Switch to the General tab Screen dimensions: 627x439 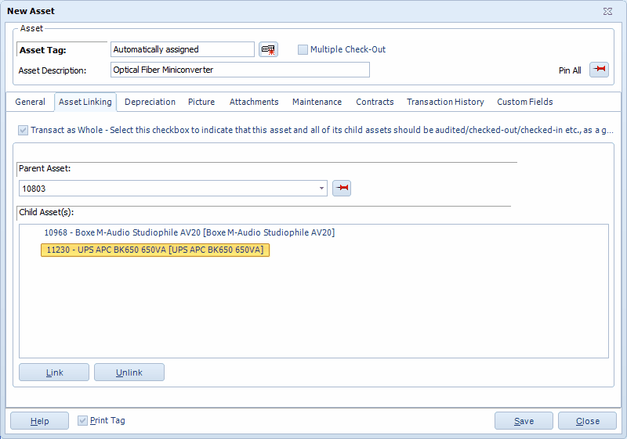pyautogui.click(x=30, y=102)
